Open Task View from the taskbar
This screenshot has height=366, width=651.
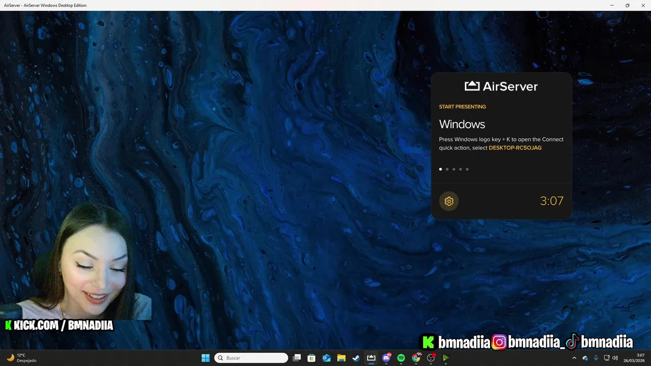297,358
